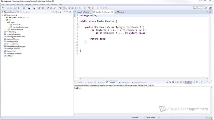Click the editor vertical scrollbar

click(x=210, y=45)
